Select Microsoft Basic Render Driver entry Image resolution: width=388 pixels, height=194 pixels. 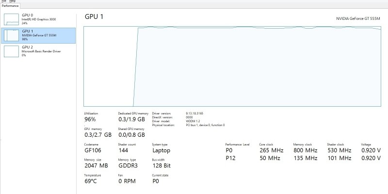click(41, 51)
